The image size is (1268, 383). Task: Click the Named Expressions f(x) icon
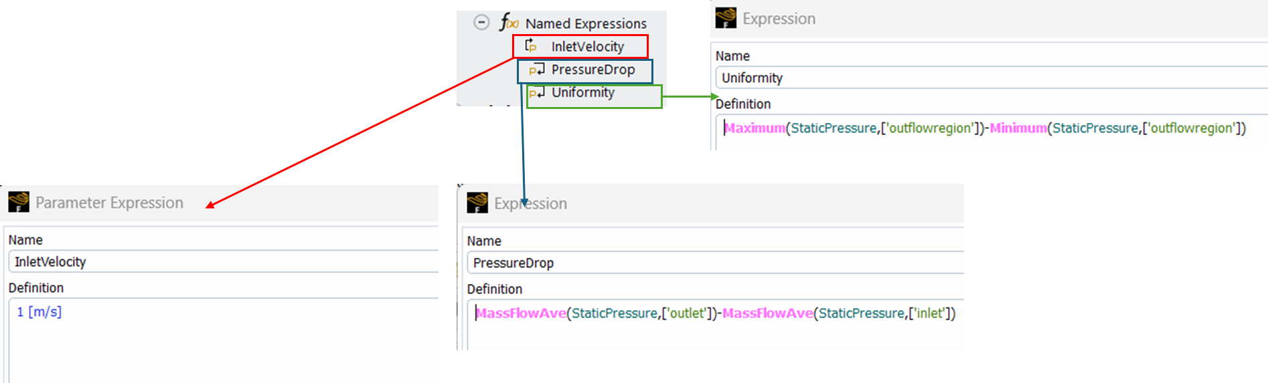509,23
